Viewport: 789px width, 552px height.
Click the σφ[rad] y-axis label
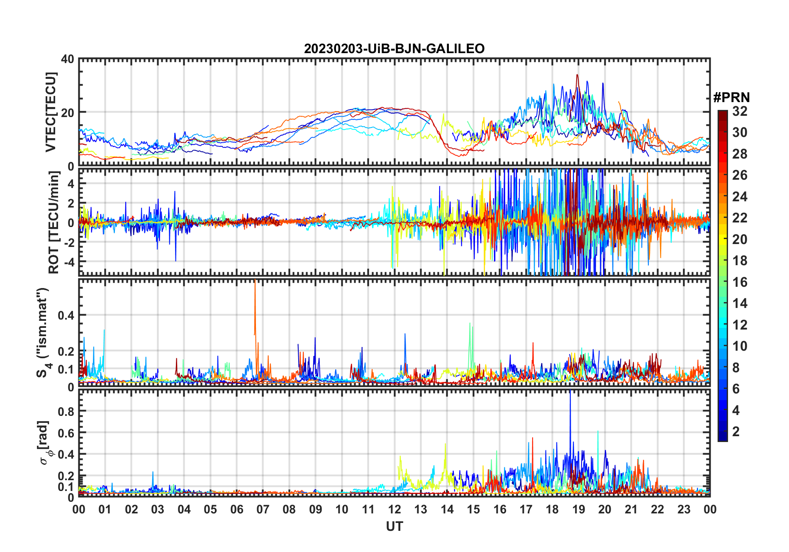coord(44,443)
